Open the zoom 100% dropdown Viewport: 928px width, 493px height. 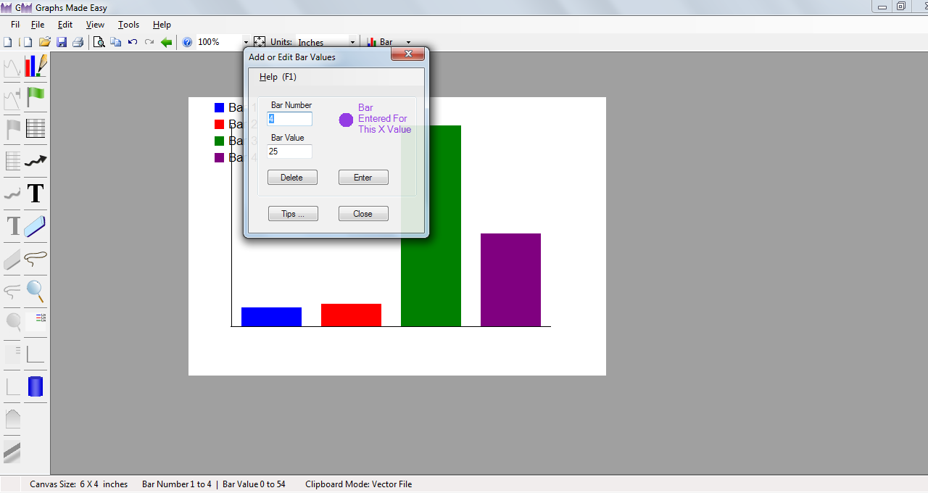tap(246, 42)
